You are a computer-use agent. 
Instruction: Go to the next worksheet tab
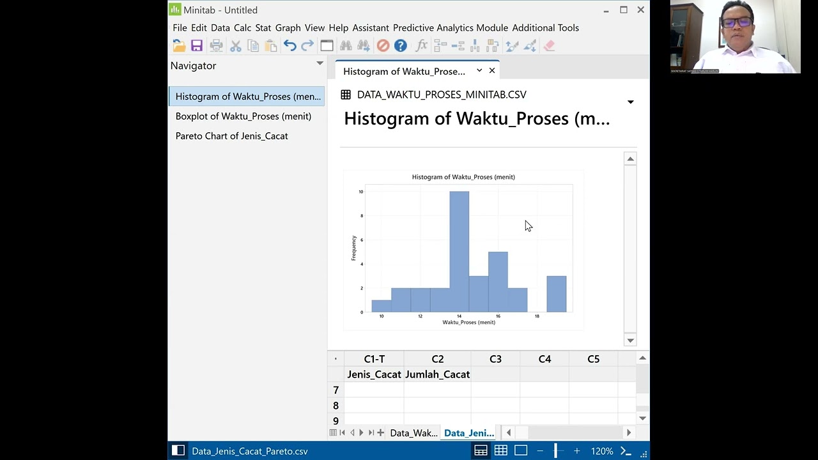pyautogui.click(x=361, y=433)
